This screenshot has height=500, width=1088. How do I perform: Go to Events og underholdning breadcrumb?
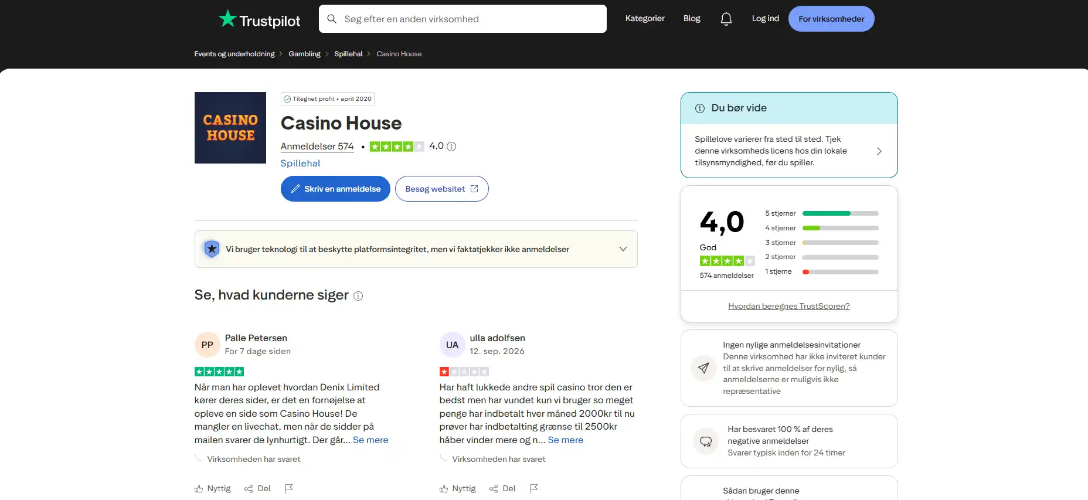point(234,54)
